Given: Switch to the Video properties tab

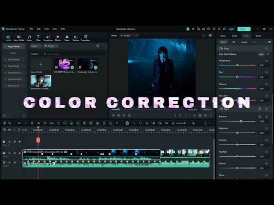Looking at the screenshot, I should click(223, 36).
